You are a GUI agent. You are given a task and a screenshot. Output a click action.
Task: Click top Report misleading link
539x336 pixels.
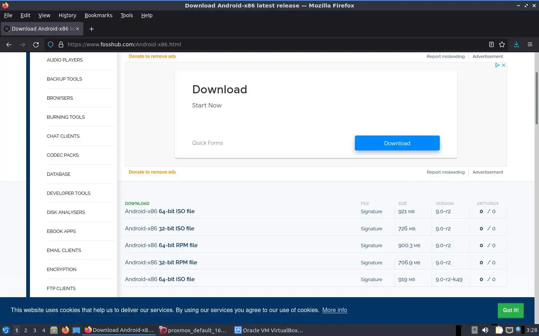pyautogui.click(x=445, y=56)
